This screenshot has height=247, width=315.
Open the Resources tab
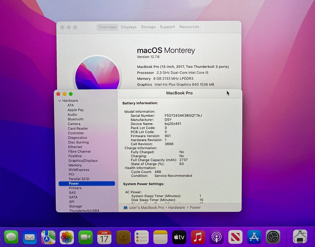click(x=189, y=27)
